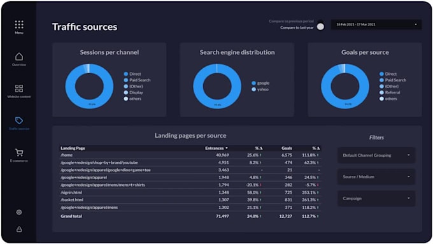Click Goals column header

pos(287,148)
